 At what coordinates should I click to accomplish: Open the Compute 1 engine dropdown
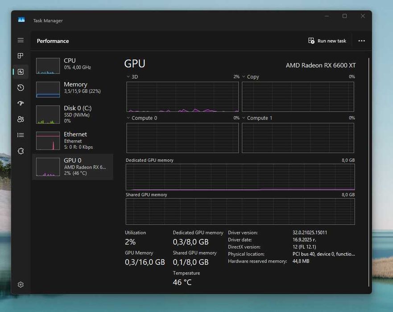[257, 118]
